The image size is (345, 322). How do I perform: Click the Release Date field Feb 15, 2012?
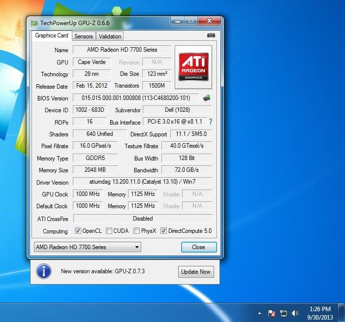92,86
